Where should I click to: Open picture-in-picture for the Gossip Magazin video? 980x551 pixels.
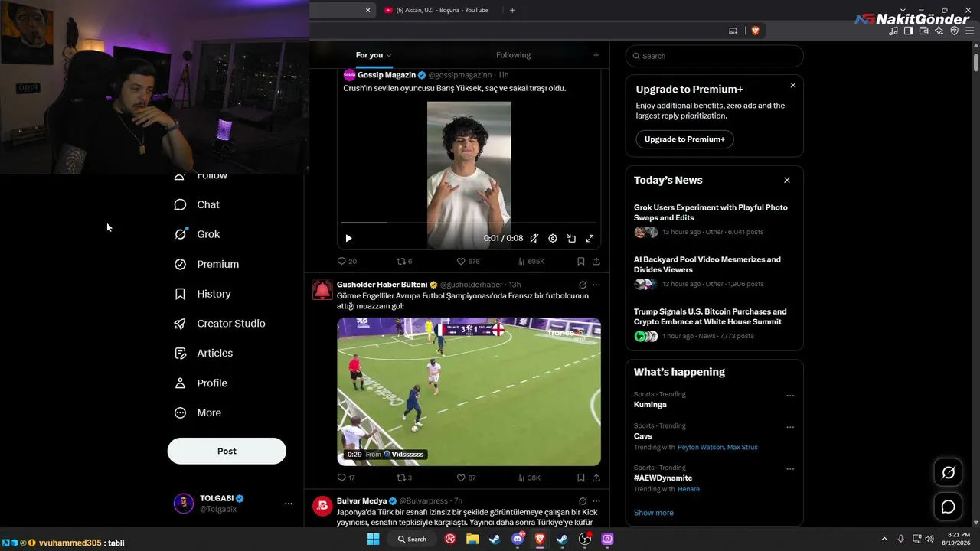tap(571, 238)
